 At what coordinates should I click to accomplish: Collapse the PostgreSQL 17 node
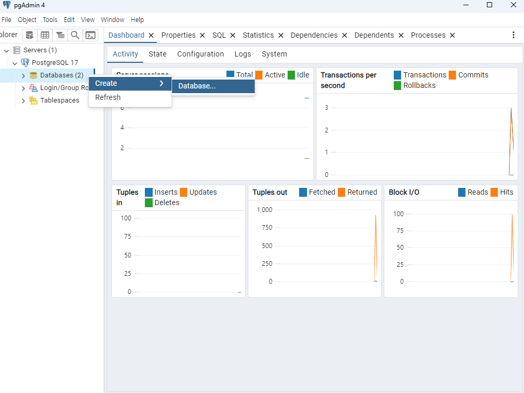pos(15,63)
